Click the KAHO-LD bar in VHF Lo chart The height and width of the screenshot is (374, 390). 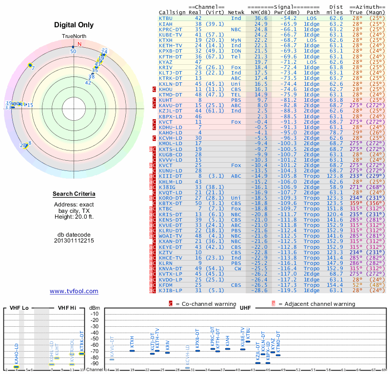tap(16, 367)
